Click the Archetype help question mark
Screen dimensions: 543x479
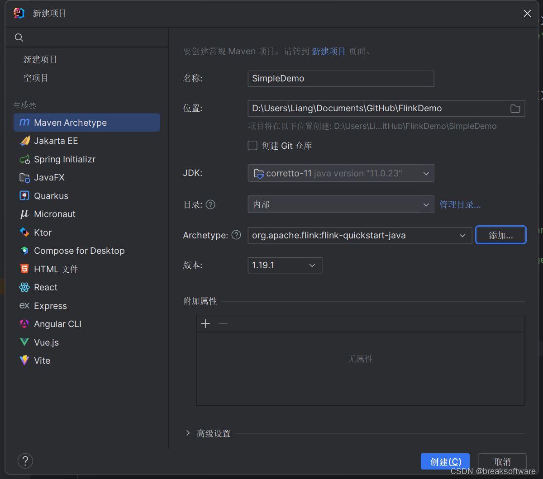point(236,235)
